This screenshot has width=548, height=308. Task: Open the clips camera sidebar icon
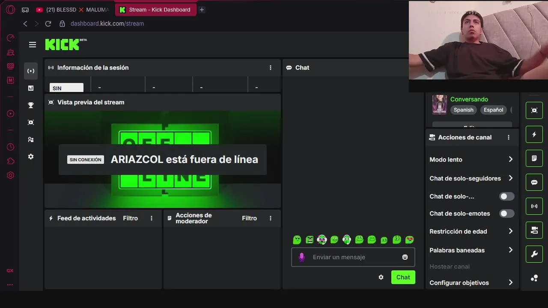point(31,122)
